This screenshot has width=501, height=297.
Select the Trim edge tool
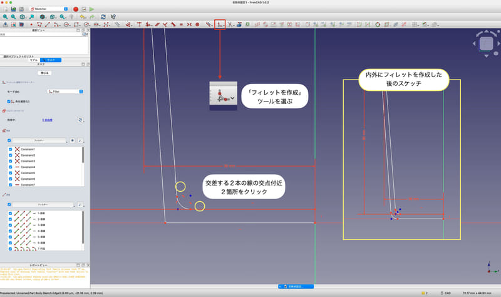tap(230, 24)
